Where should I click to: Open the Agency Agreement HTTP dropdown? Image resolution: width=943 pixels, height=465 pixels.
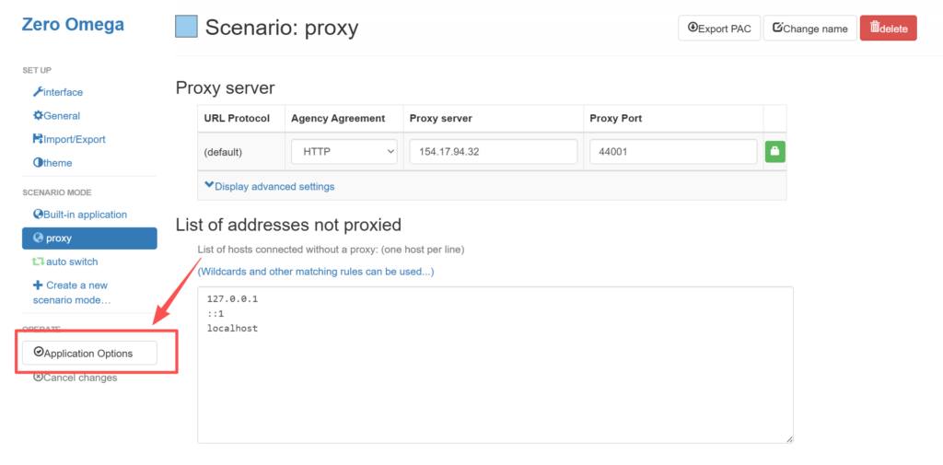coord(343,152)
